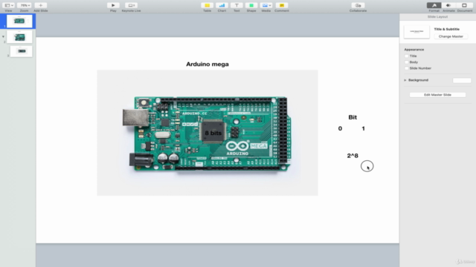Viewport: 476px width, 267px height.
Task: Open the Background color swatch
Action: pos(462,80)
